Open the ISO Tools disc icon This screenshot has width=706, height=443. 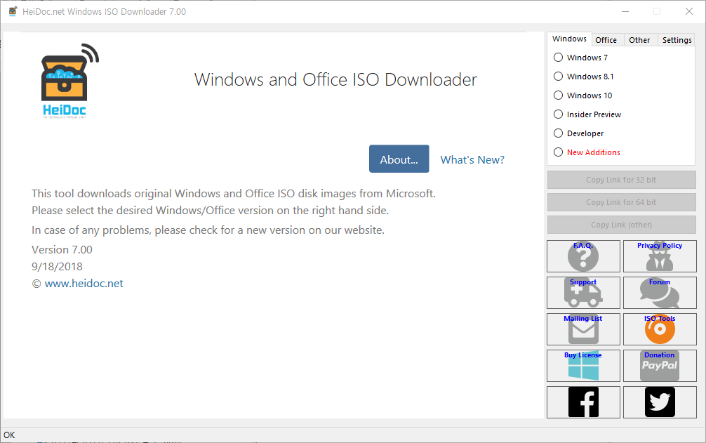coord(660,329)
